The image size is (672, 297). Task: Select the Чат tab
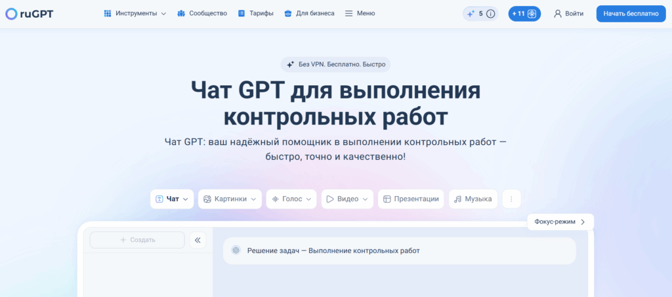coord(172,199)
